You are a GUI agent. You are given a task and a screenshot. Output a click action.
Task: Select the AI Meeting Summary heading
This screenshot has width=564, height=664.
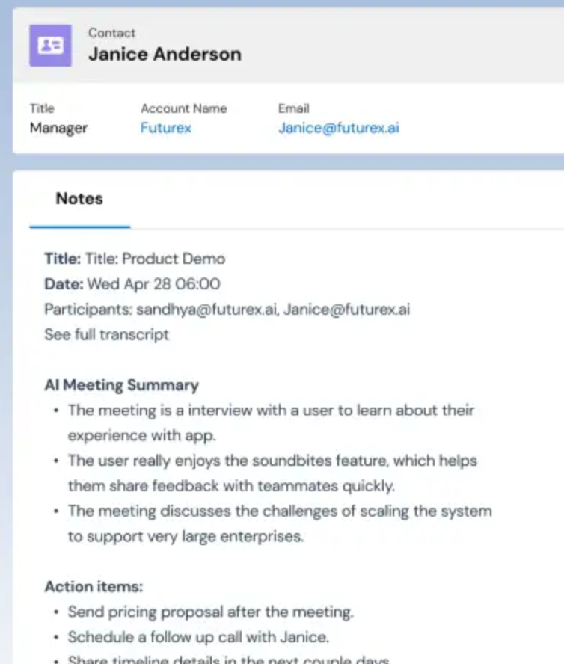tap(121, 385)
